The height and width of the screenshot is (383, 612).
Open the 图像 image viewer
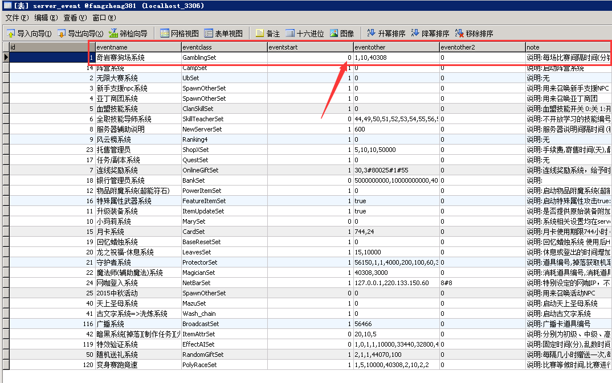pyautogui.click(x=342, y=34)
